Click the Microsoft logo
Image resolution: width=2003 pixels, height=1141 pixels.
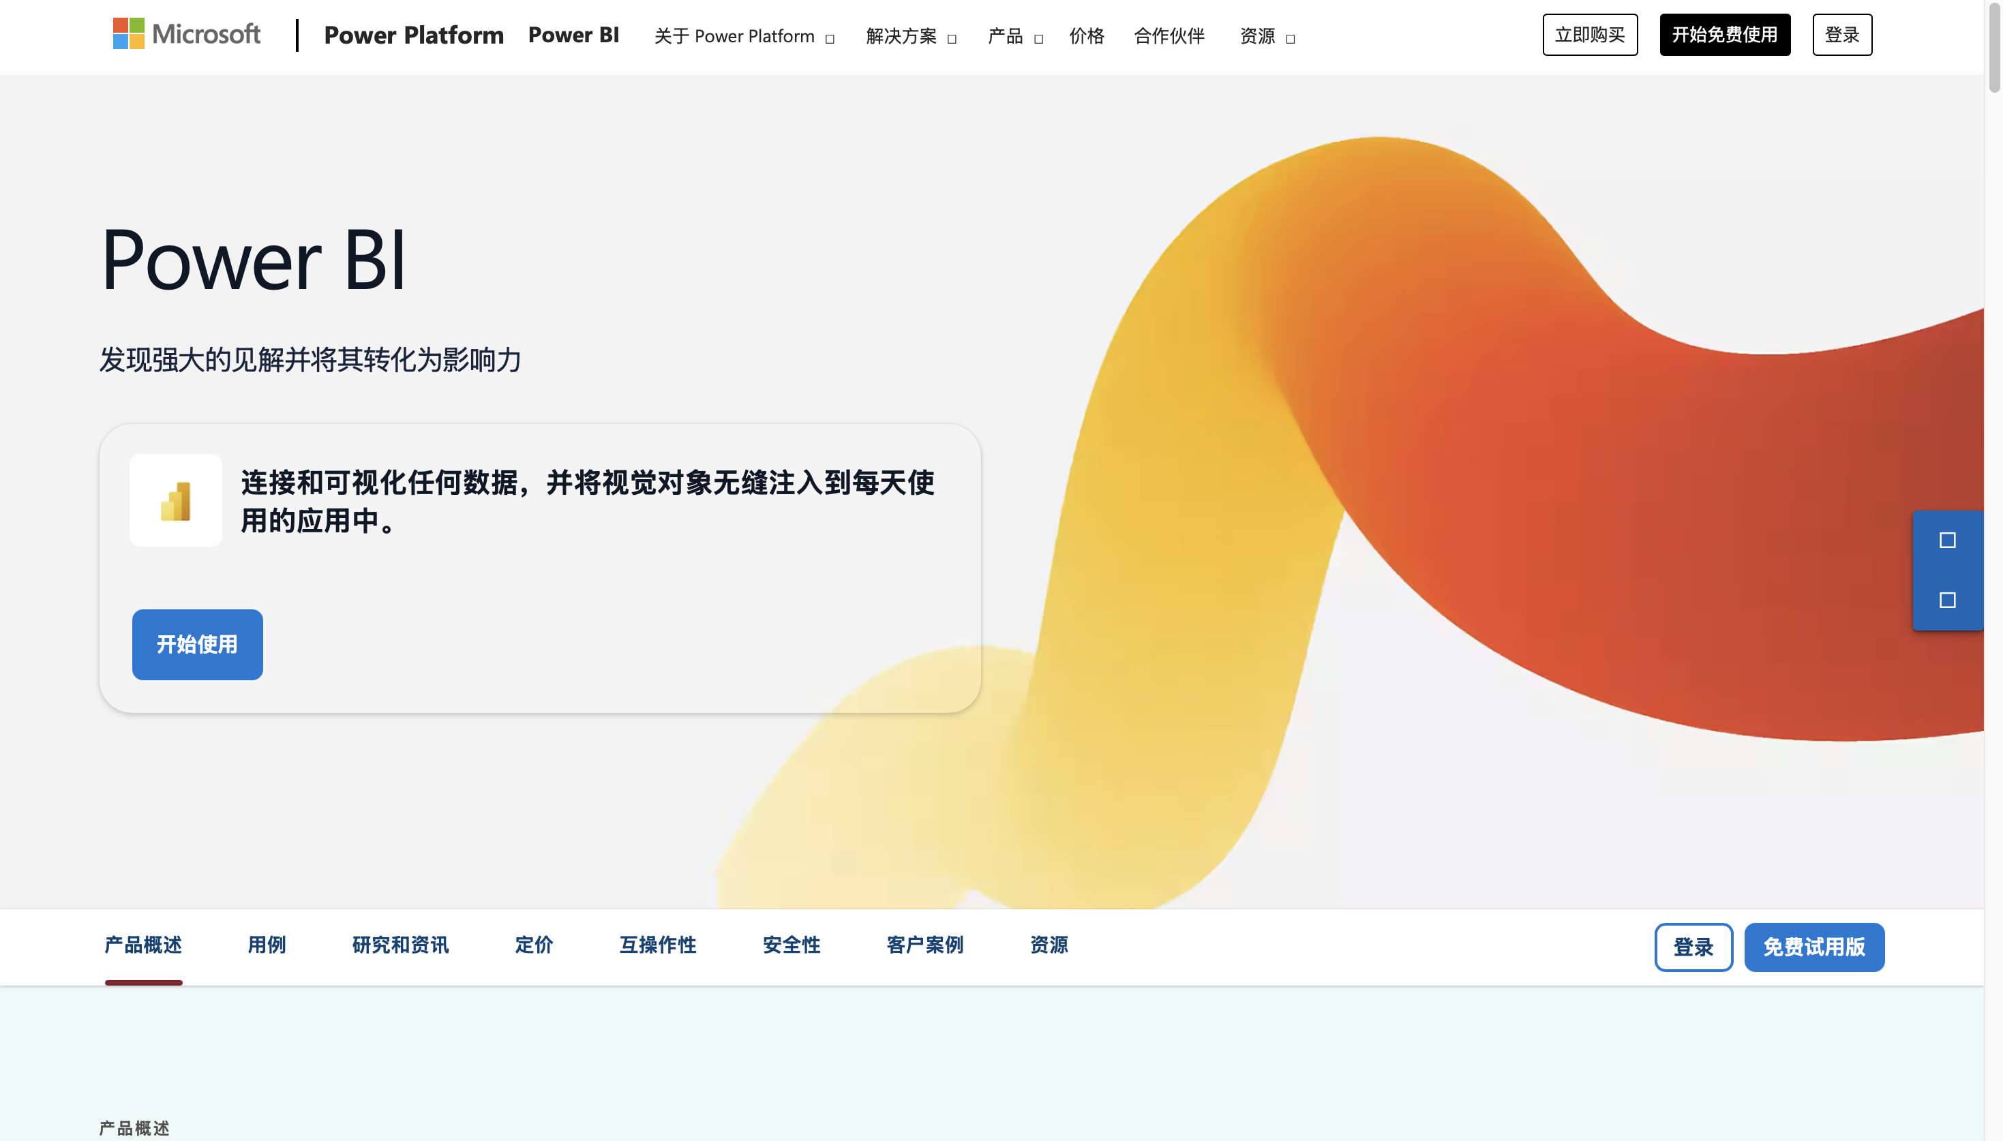coord(185,33)
